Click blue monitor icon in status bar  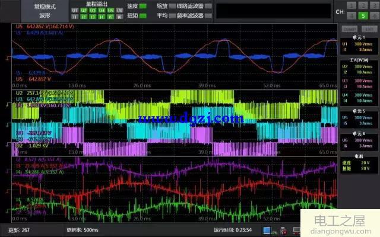point(267,230)
